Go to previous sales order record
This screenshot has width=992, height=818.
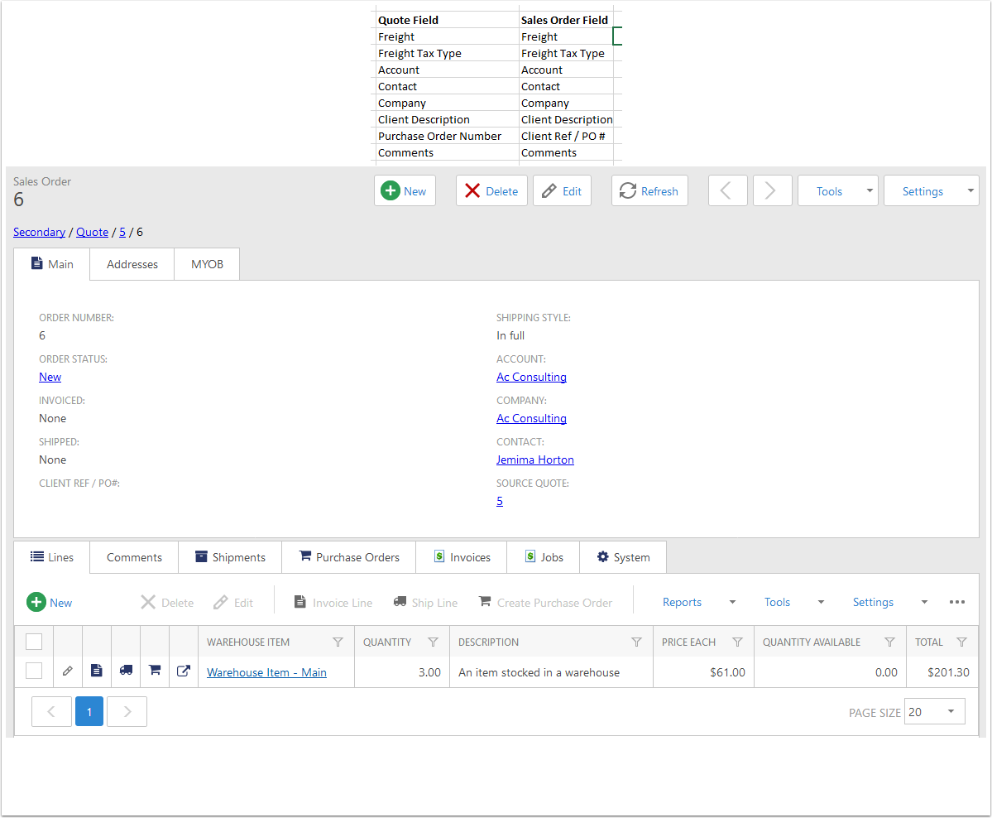coord(727,190)
